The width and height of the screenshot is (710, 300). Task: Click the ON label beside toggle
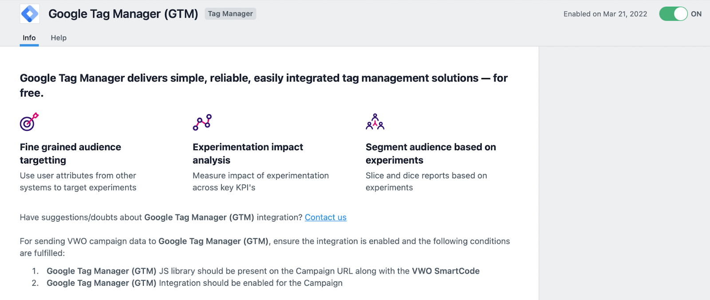pyautogui.click(x=696, y=14)
